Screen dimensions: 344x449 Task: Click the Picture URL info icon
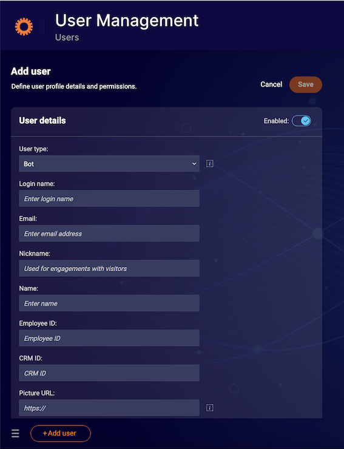(210, 408)
